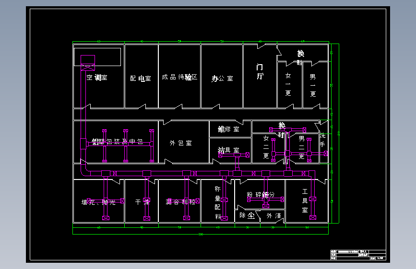Click the 配电室 room label

click(141, 78)
